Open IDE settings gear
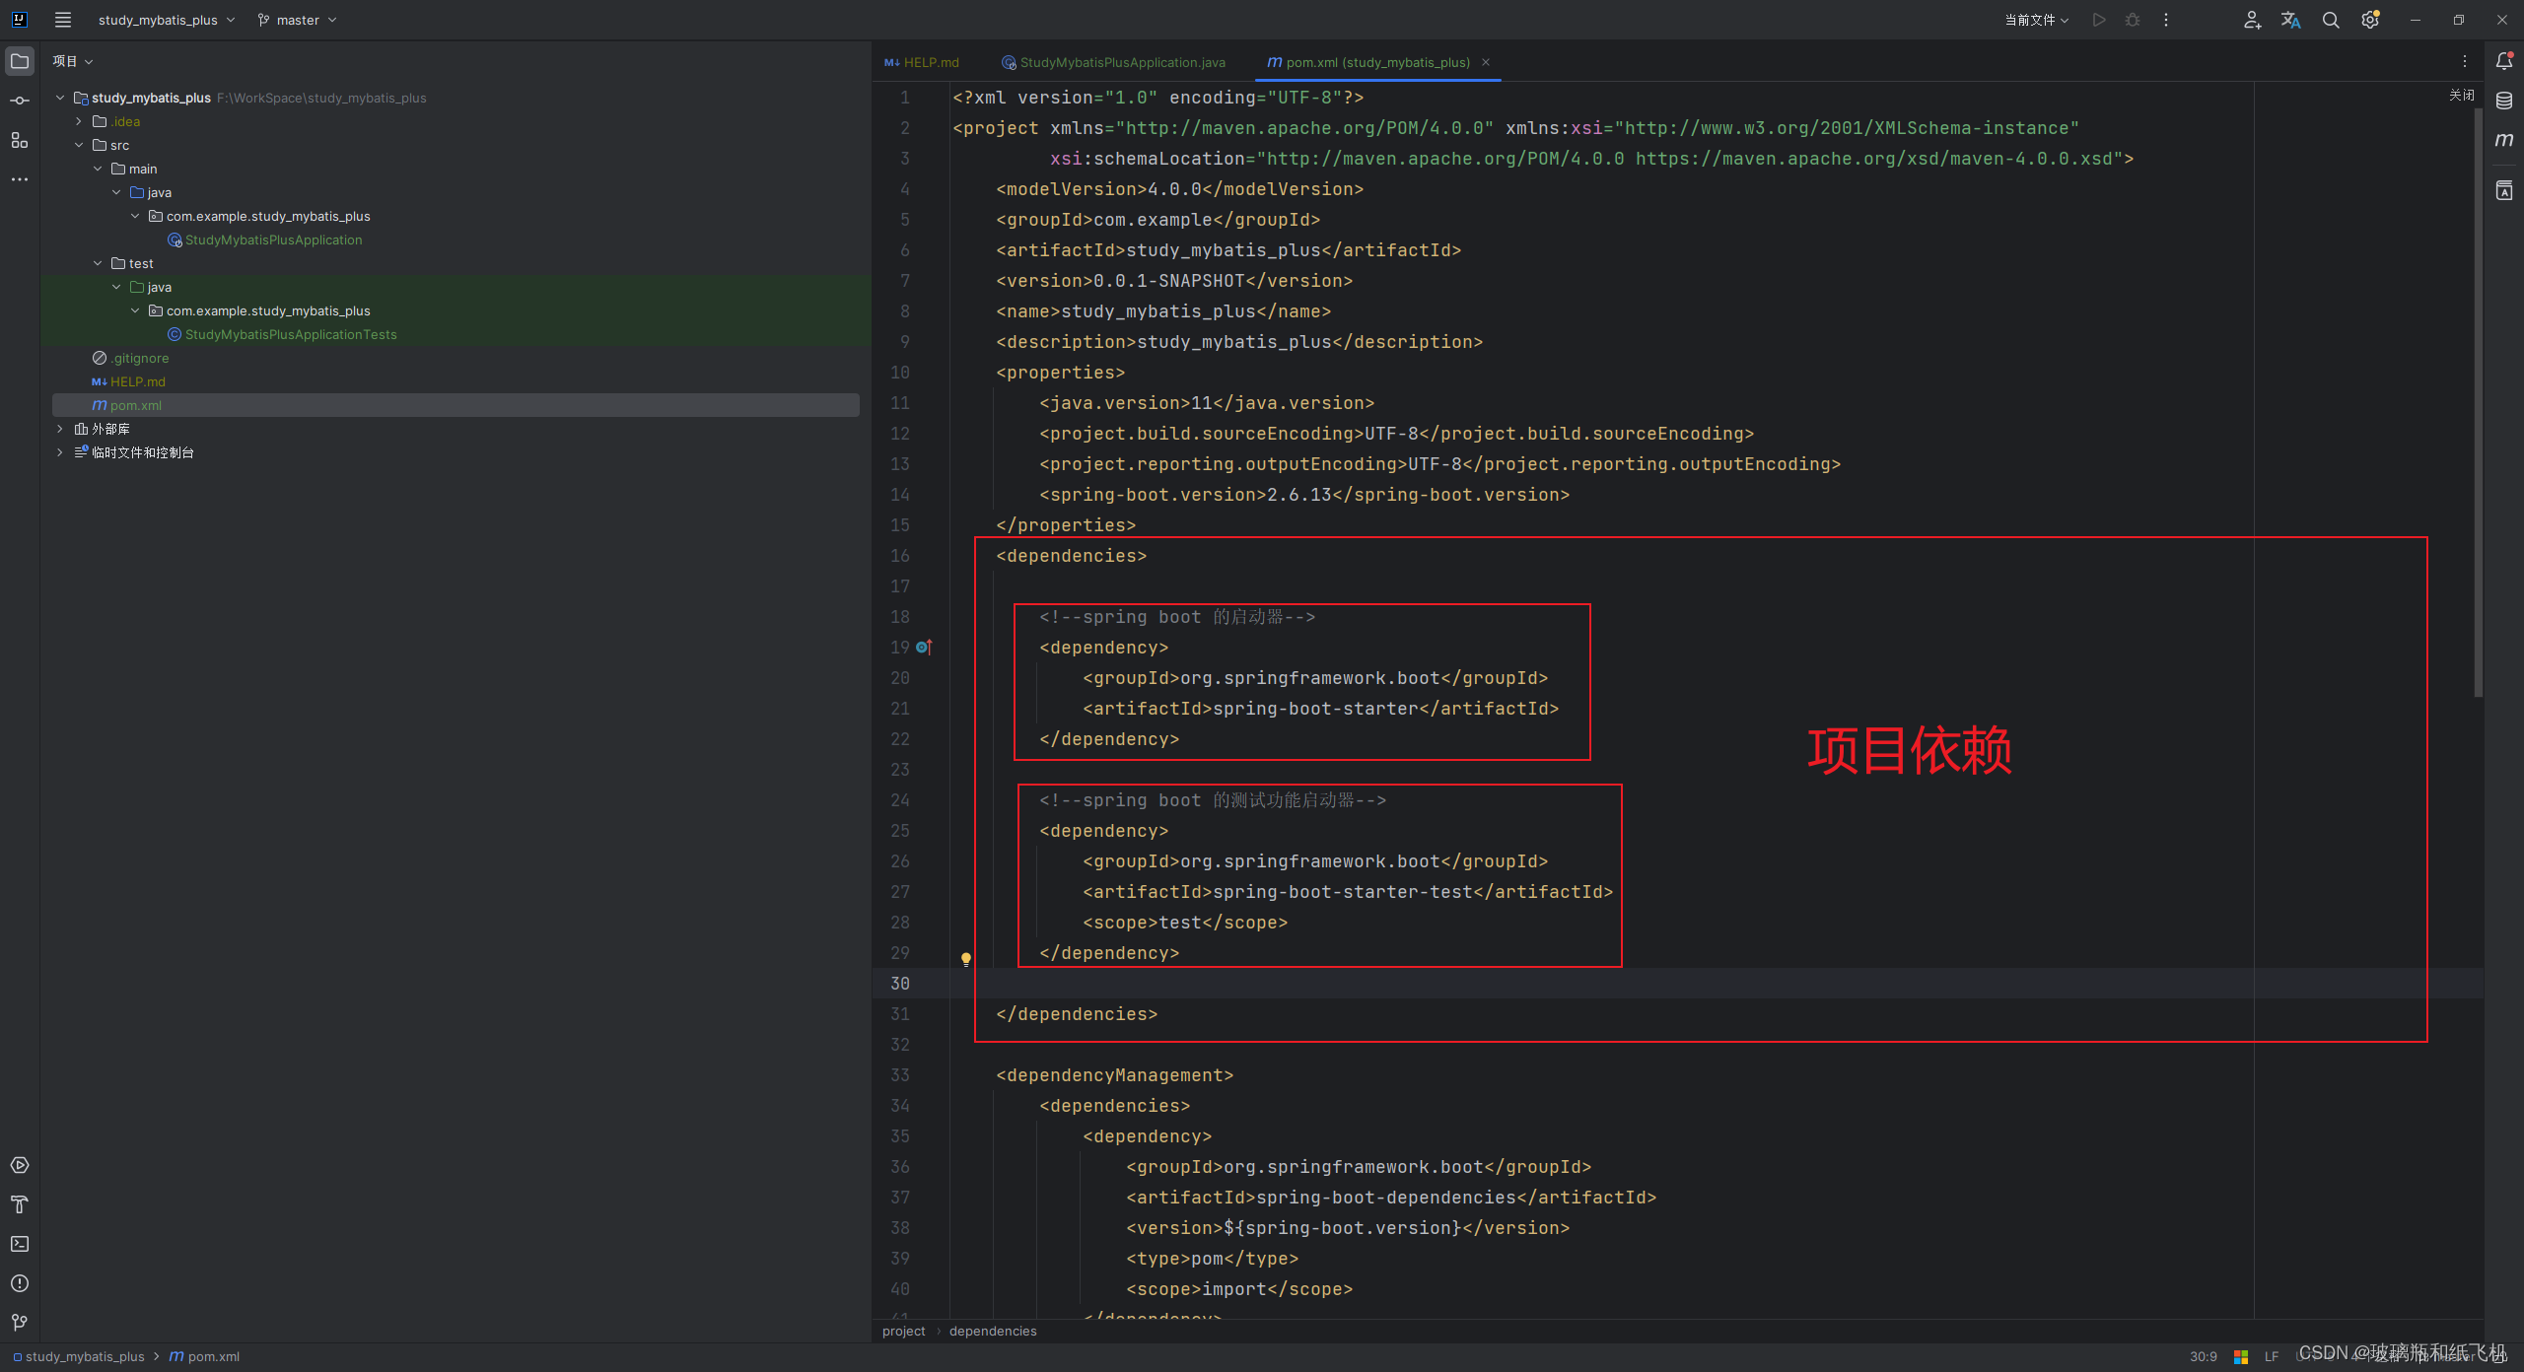This screenshot has height=1372, width=2524. [2370, 20]
